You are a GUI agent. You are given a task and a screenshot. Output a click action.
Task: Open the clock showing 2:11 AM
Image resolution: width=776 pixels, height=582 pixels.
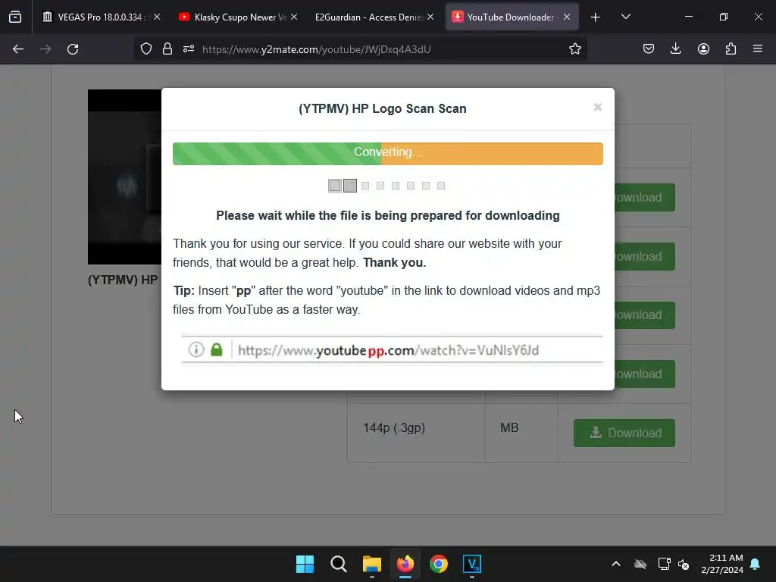(722, 564)
